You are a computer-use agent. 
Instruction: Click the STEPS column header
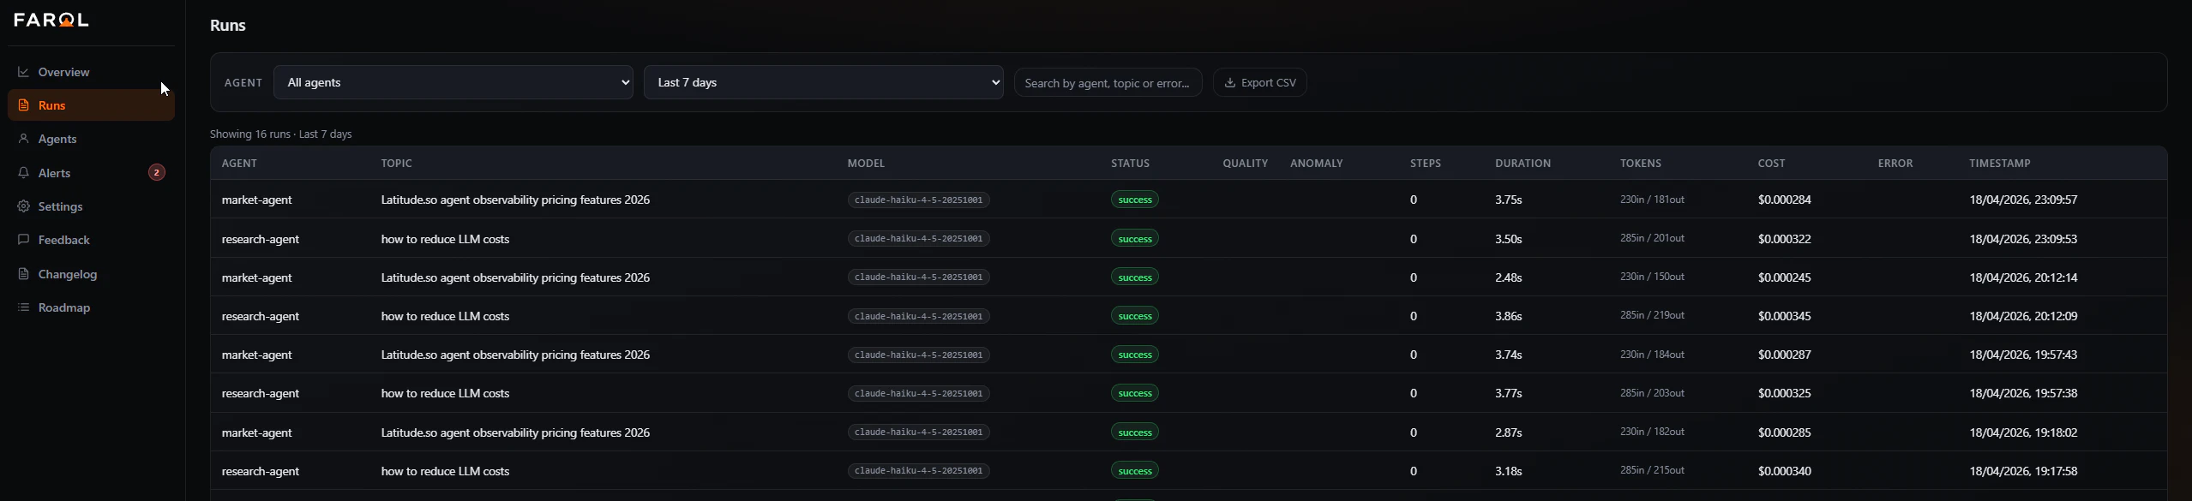pyautogui.click(x=1425, y=164)
